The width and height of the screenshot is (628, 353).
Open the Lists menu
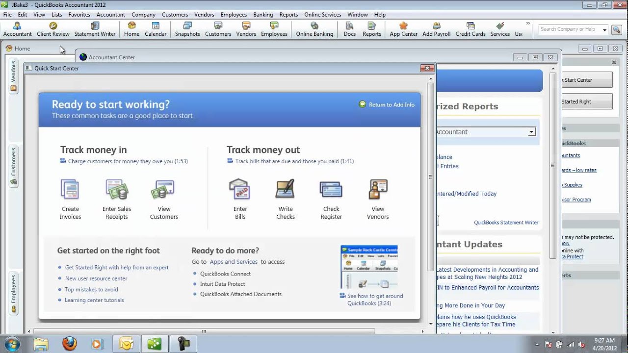pyautogui.click(x=56, y=15)
